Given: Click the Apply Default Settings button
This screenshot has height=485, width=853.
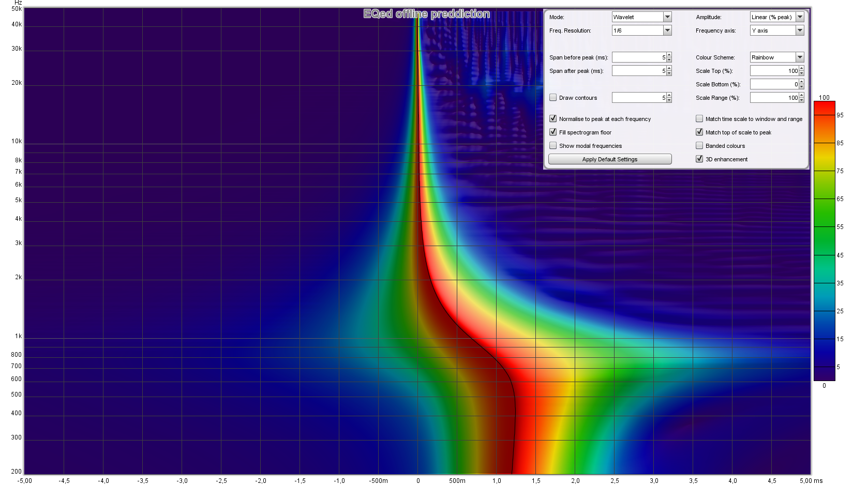Looking at the screenshot, I should click(610, 159).
